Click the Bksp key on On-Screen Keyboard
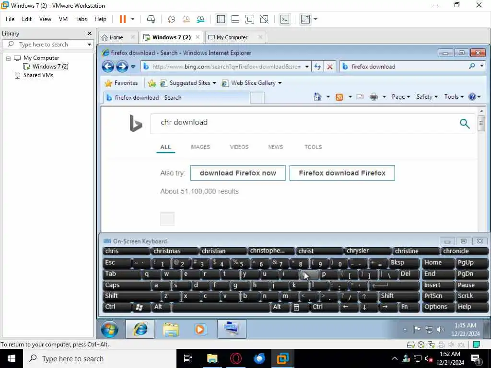Viewport: 491px width, 368px height. click(403, 263)
